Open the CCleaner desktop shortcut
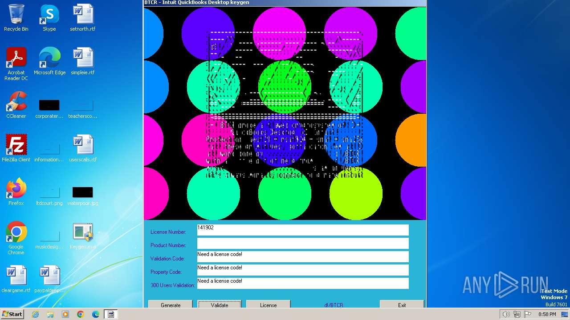The height and width of the screenshot is (320, 570). 16,105
